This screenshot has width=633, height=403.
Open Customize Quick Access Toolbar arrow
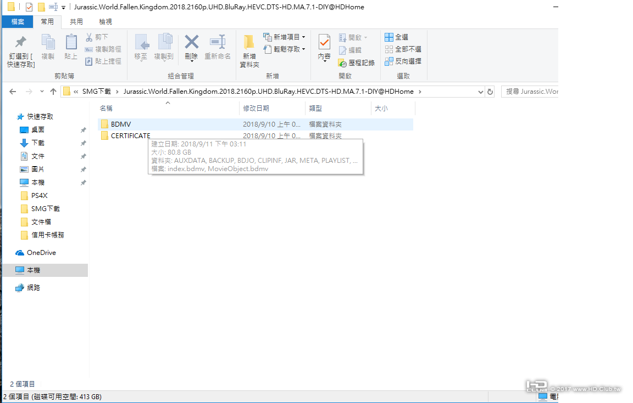(63, 7)
